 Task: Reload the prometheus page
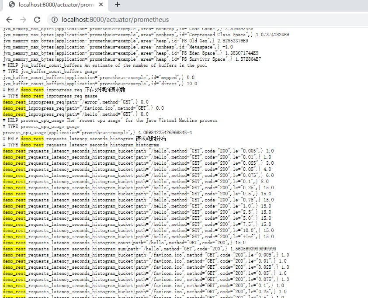point(37,20)
